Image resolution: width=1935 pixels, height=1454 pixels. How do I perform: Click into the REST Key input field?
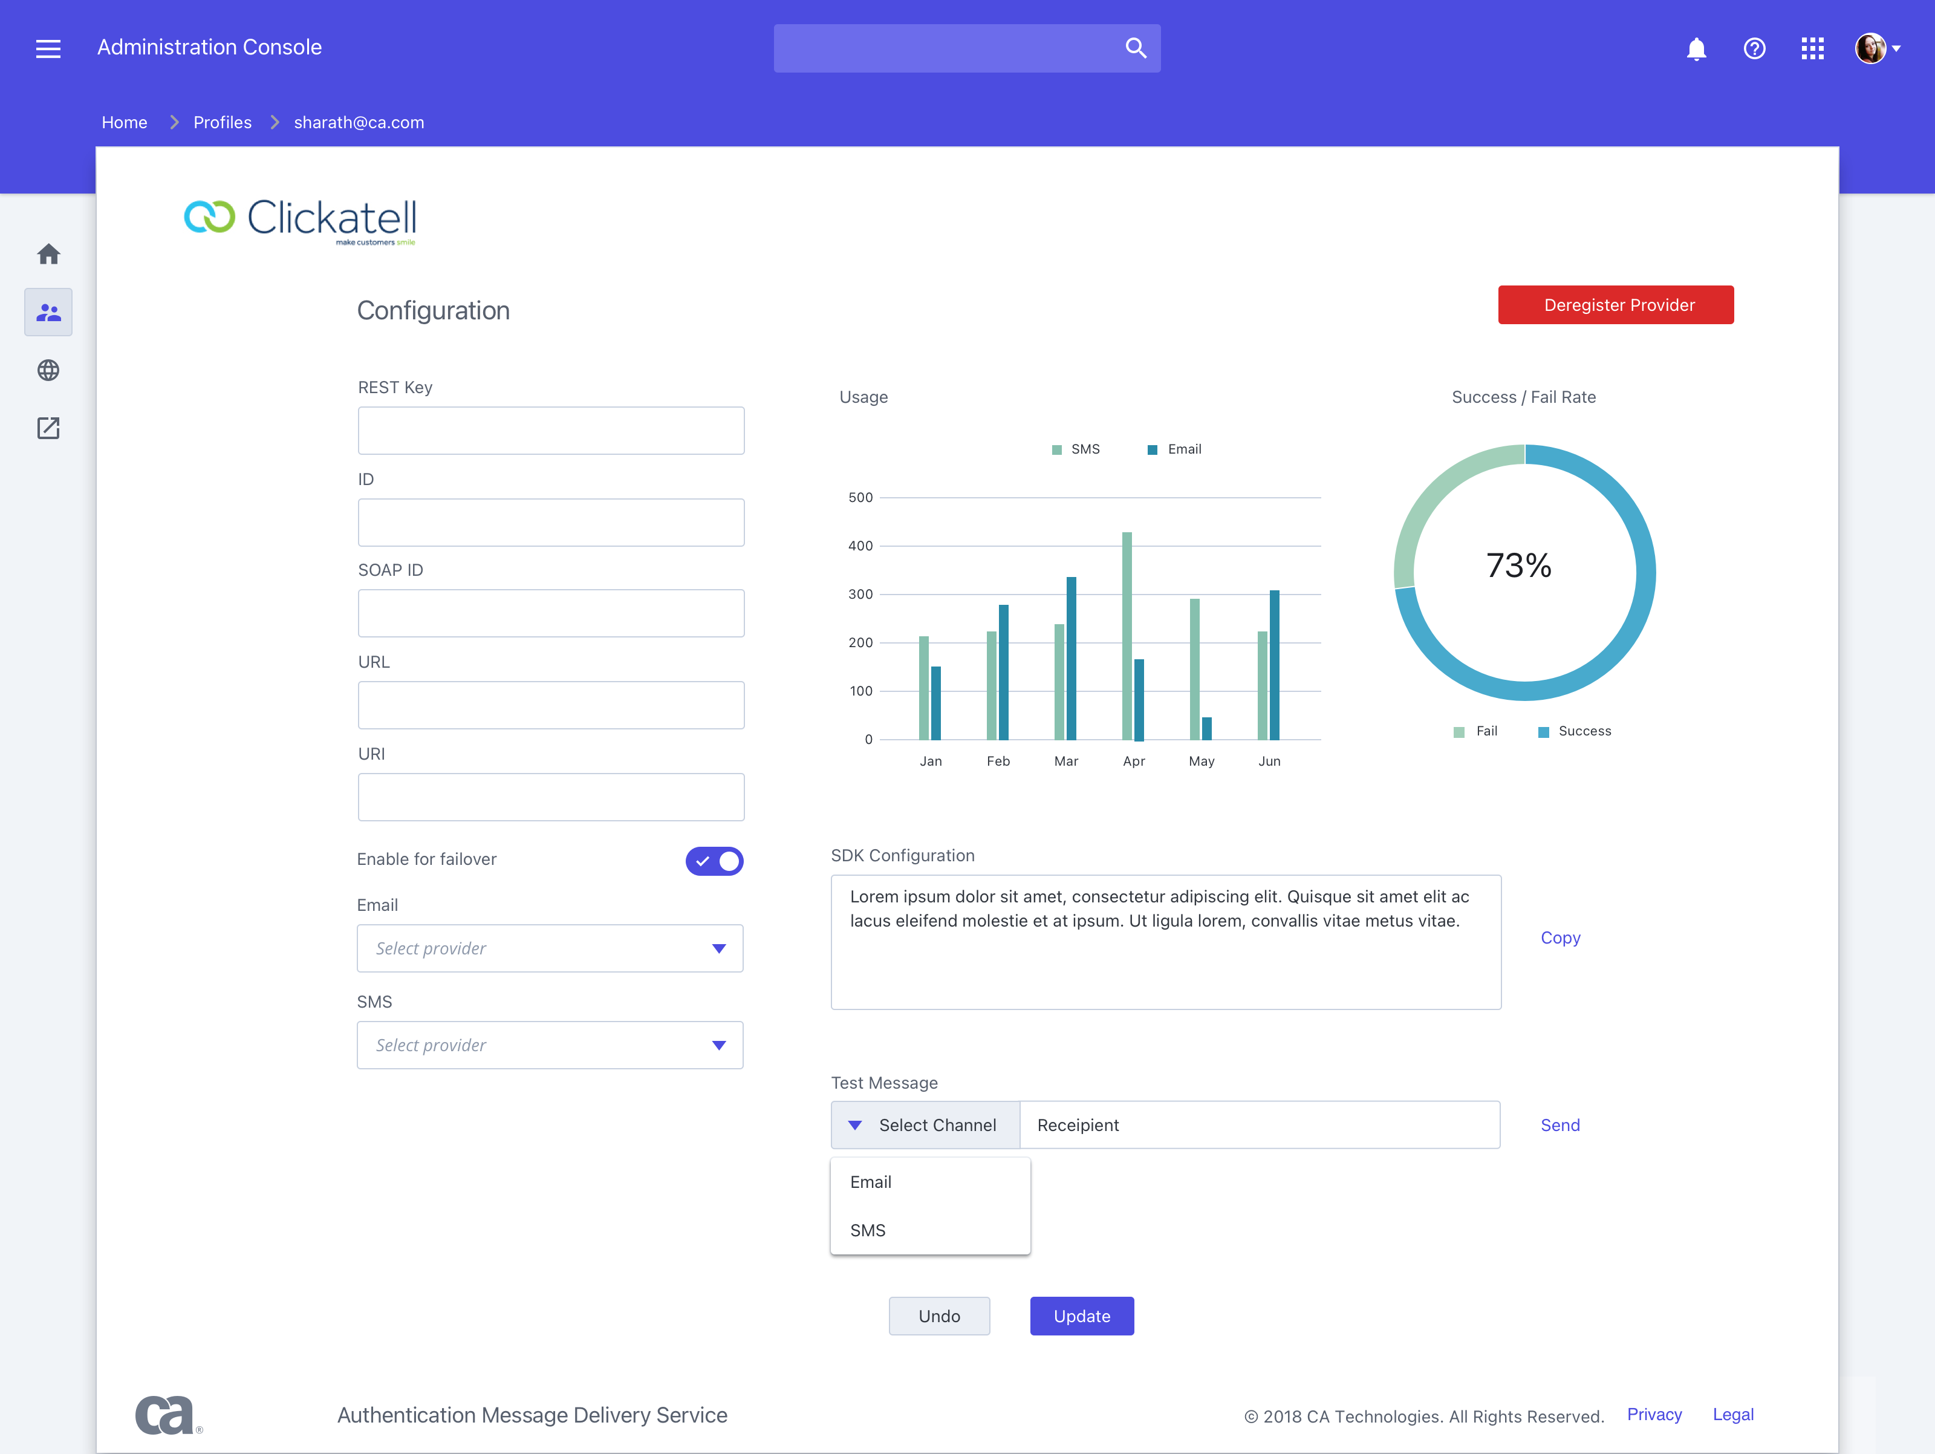(551, 431)
